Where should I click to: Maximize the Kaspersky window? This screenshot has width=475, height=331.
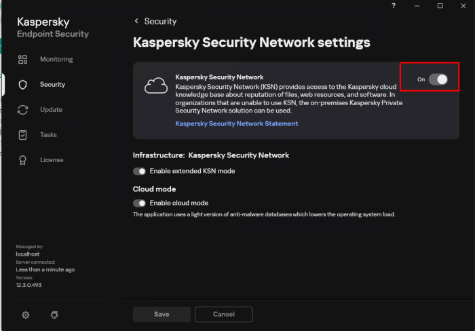pos(440,6)
